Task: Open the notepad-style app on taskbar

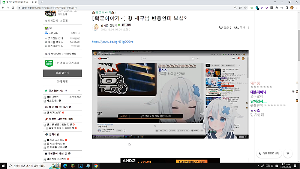Action: point(88,166)
